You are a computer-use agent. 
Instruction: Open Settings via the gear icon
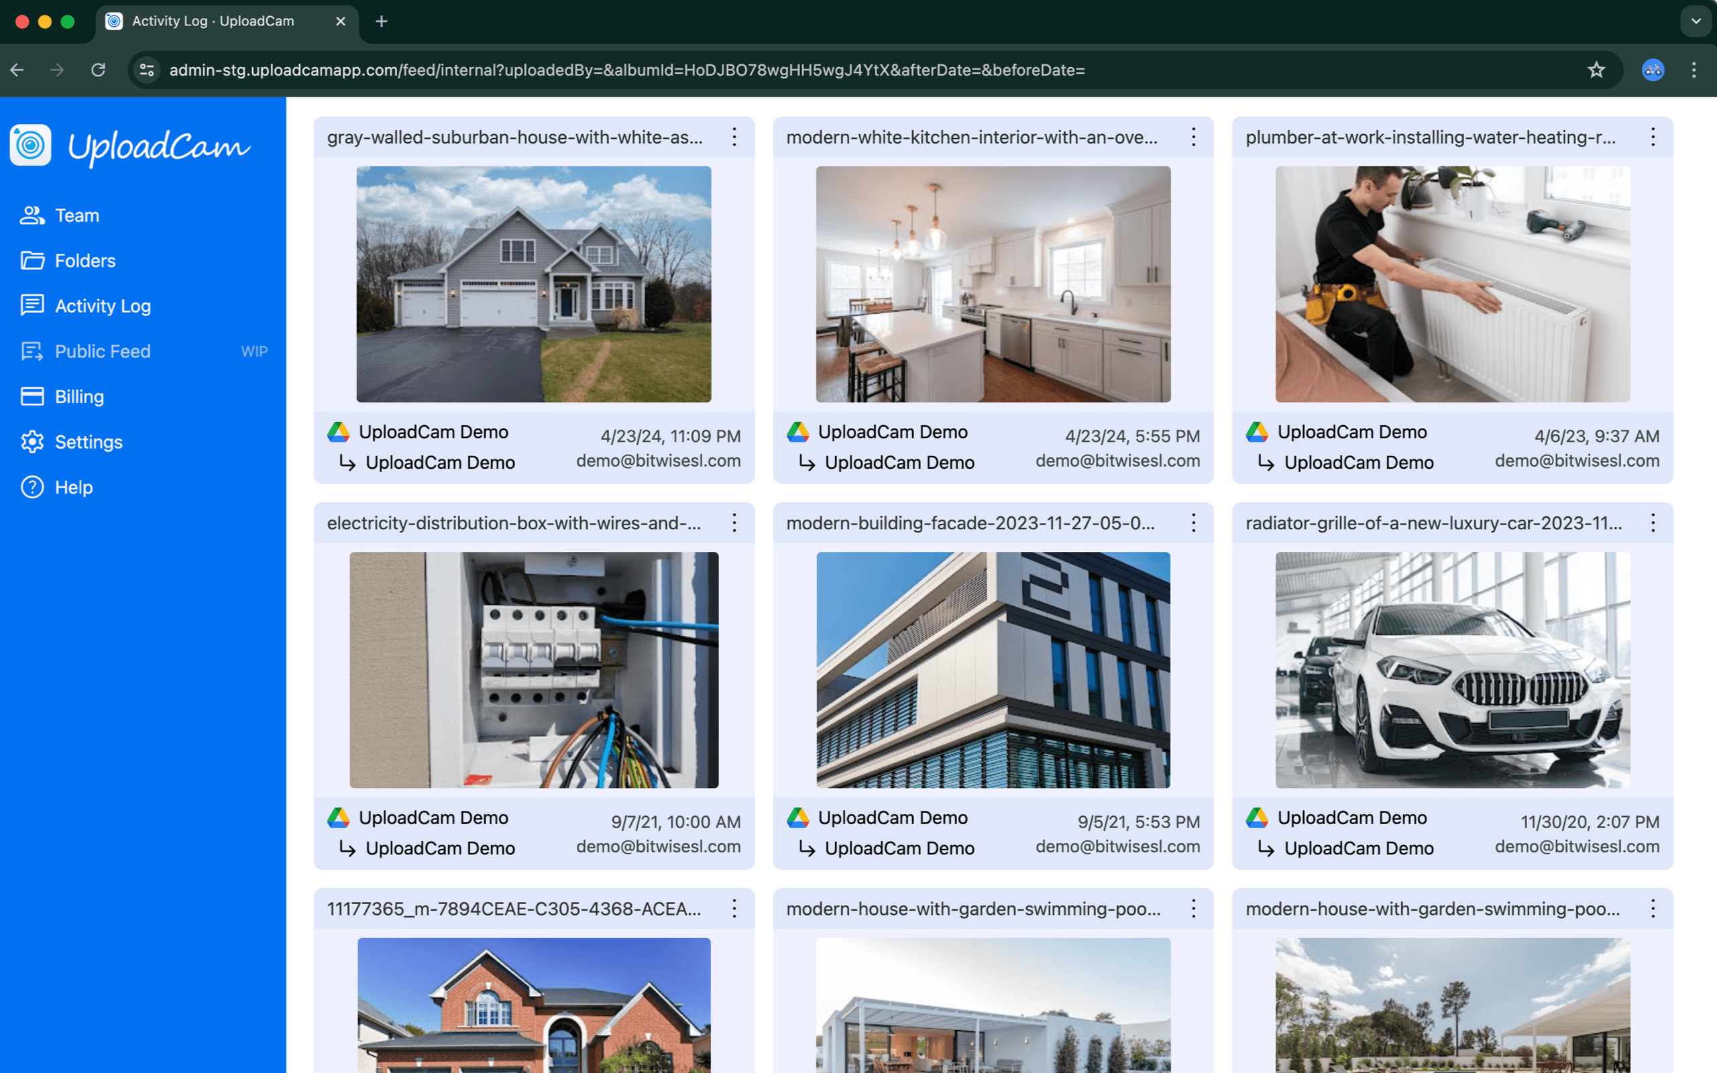pos(32,441)
